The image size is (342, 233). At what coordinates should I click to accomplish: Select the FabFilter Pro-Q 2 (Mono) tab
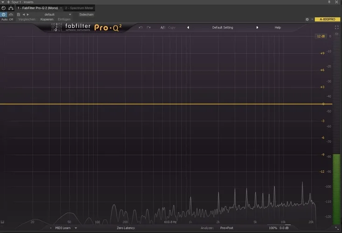click(x=38, y=8)
